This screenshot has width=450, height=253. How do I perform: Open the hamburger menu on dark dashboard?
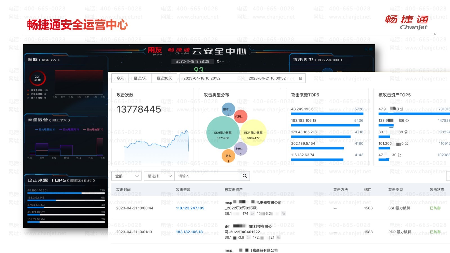pos(366,49)
